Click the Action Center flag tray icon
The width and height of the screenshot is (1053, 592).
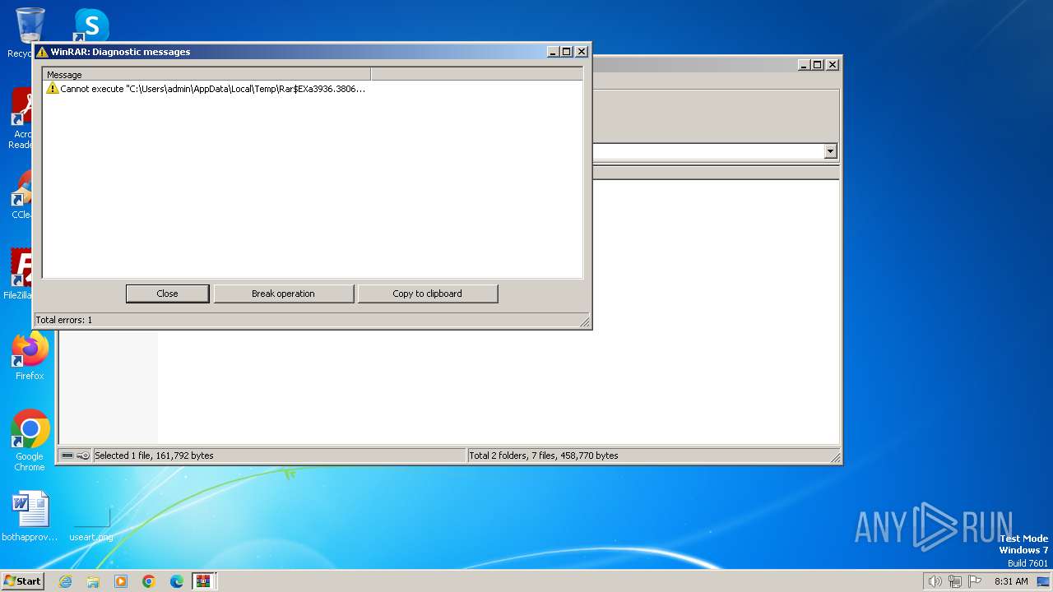975,581
